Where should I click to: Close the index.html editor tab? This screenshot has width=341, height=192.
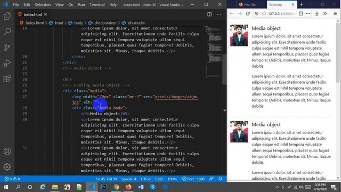click(x=45, y=14)
